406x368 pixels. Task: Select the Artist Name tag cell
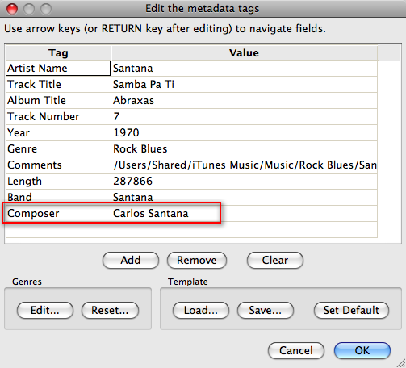[x=58, y=68]
